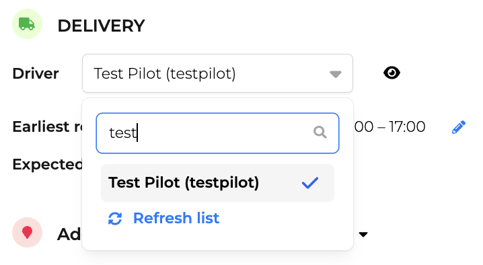Click the Expected label text
483x265 pixels.
[48, 164]
